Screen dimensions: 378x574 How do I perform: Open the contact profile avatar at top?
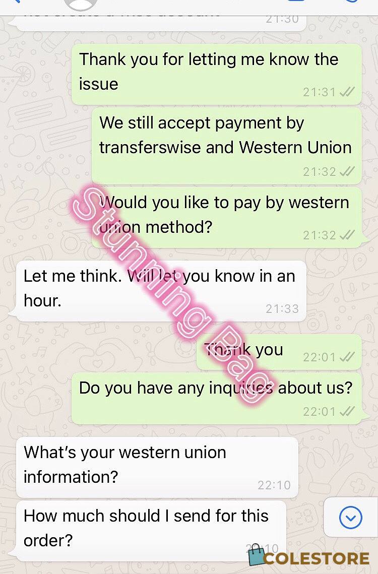coord(80,5)
